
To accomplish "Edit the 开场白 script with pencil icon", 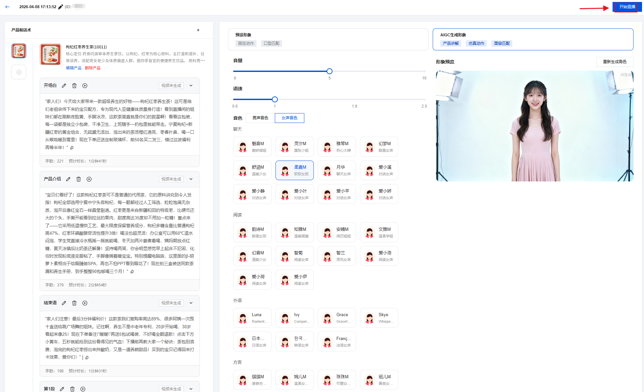I will [x=64, y=86].
